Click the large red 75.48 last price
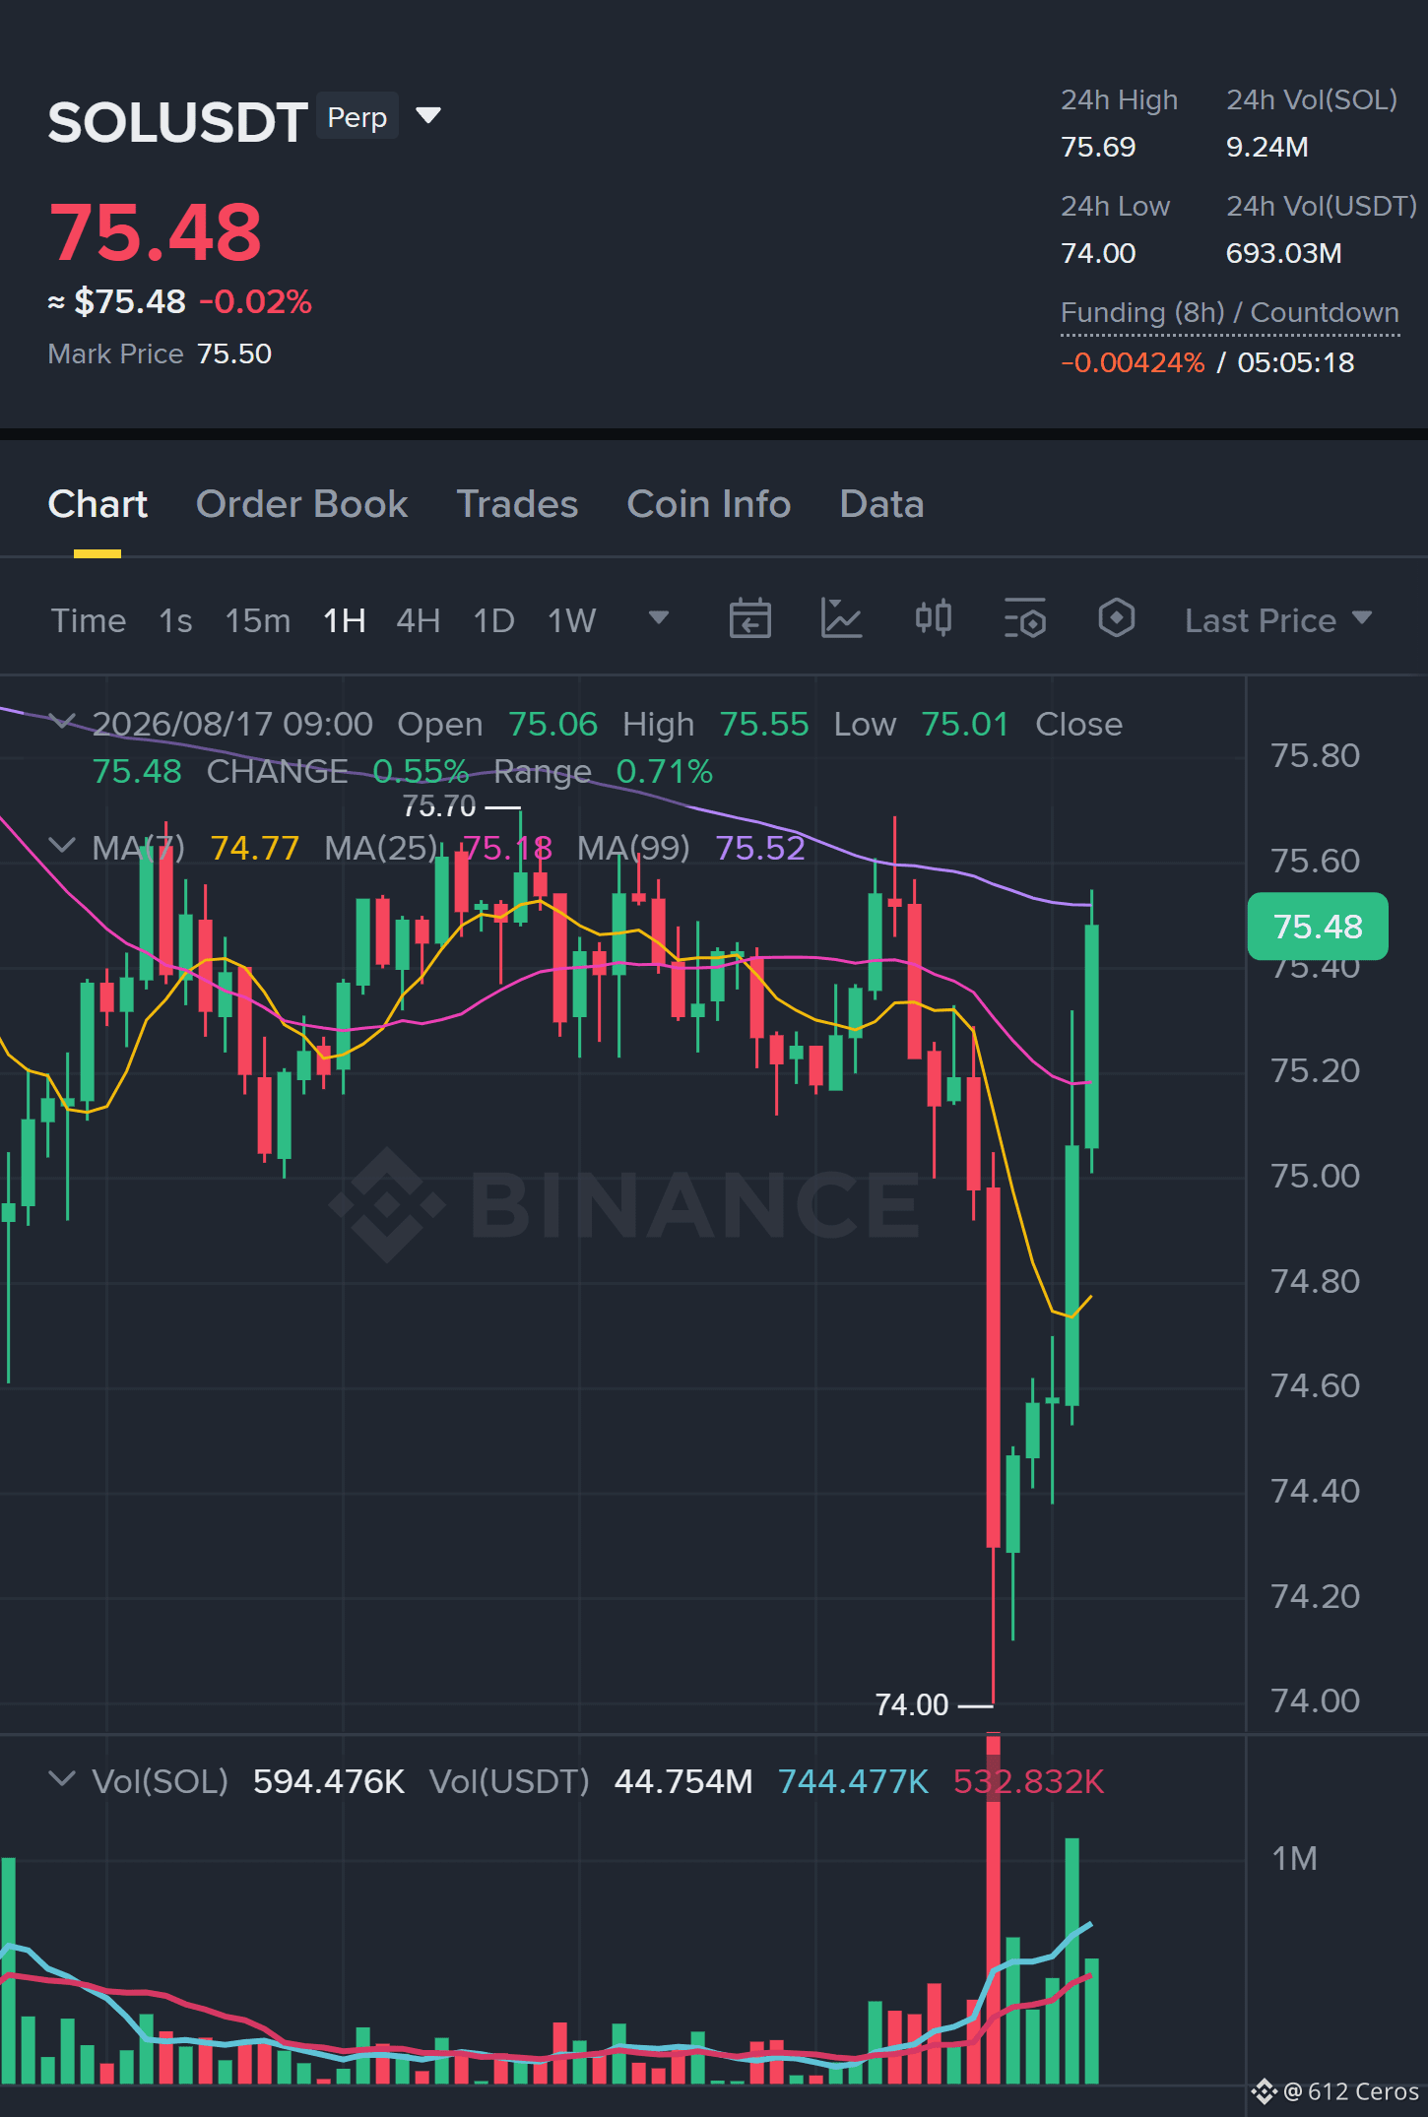1428x2117 pixels. [x=156, y=232]
